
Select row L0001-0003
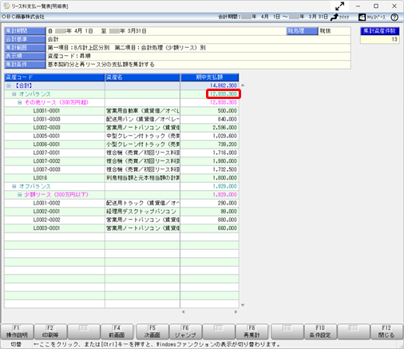click(121, 119)
